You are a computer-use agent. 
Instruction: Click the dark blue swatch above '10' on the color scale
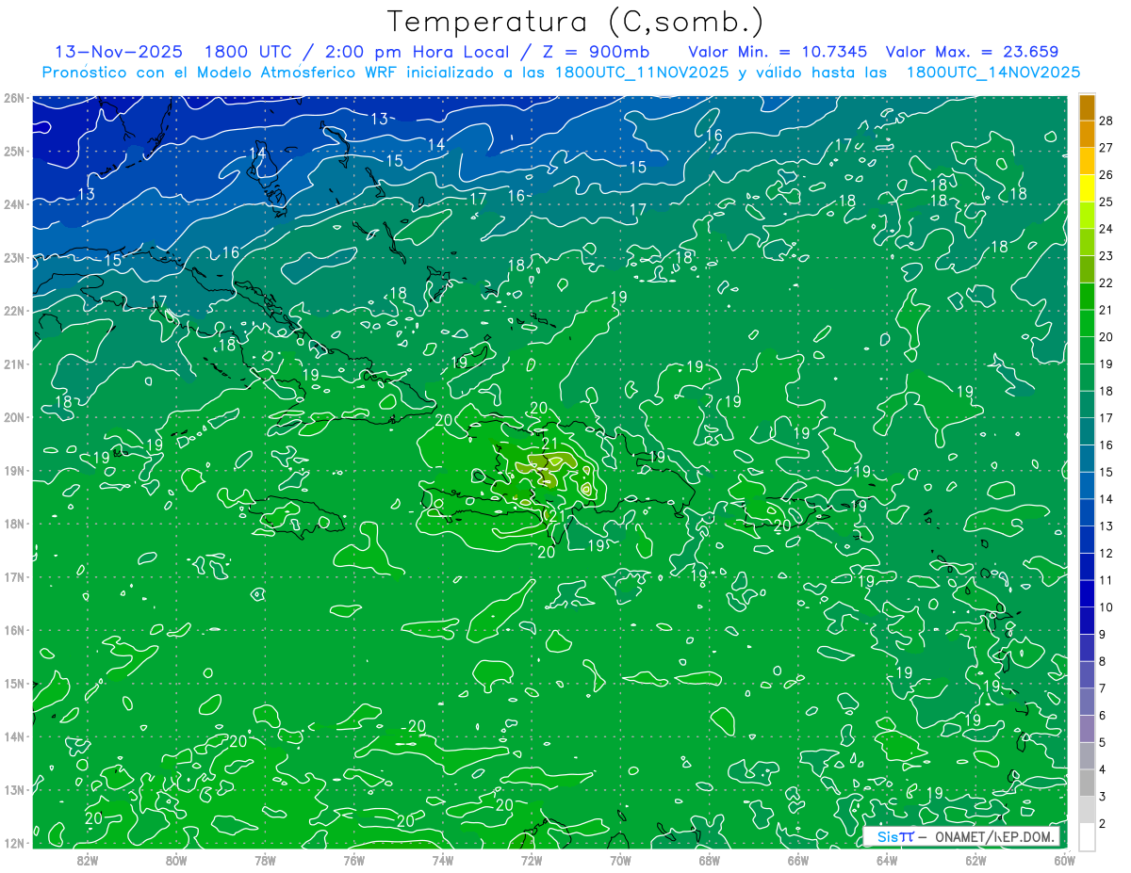[1087, 593]
